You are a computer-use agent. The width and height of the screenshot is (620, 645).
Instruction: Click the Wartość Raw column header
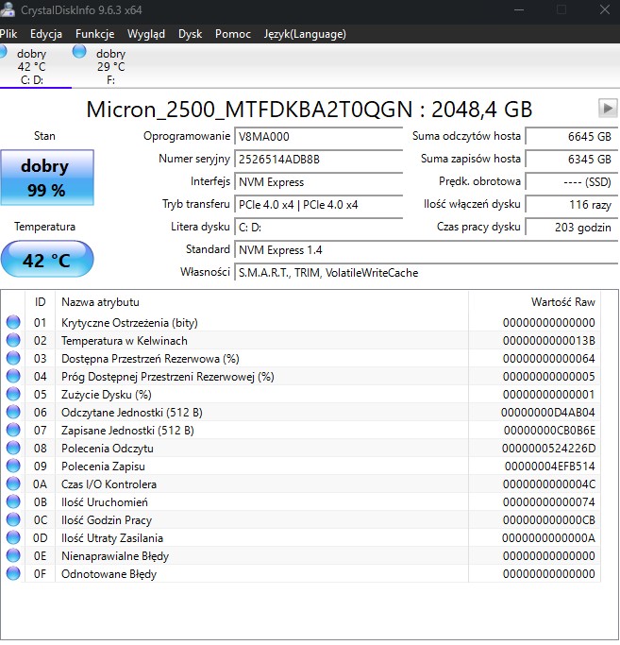click(562, 302)
